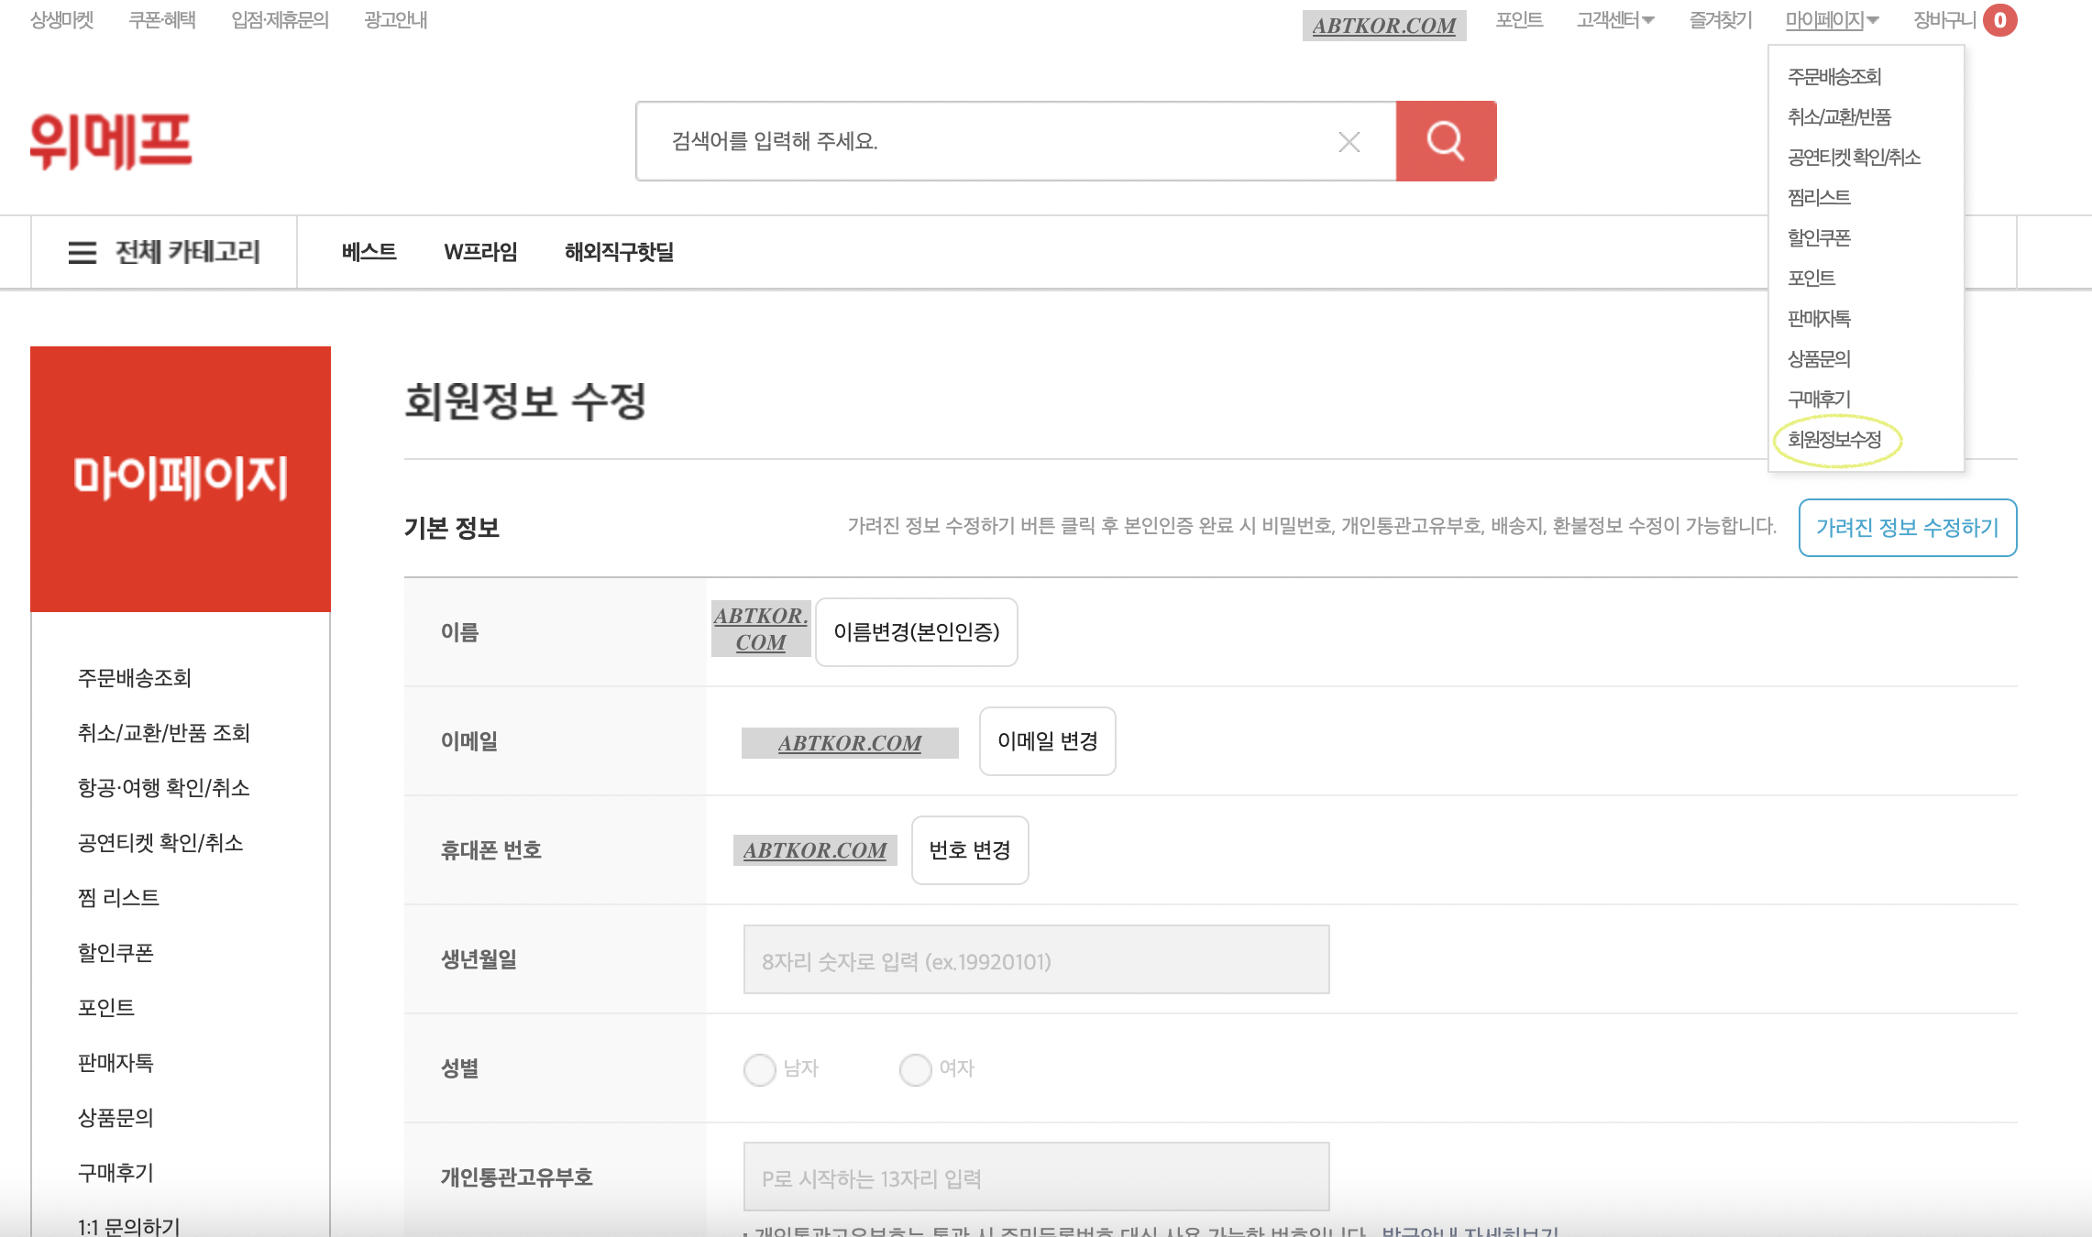Click the red search magnifier button
Image resolution: width=2092 pixels, height=1237 pixels.
click(1446, 141)
